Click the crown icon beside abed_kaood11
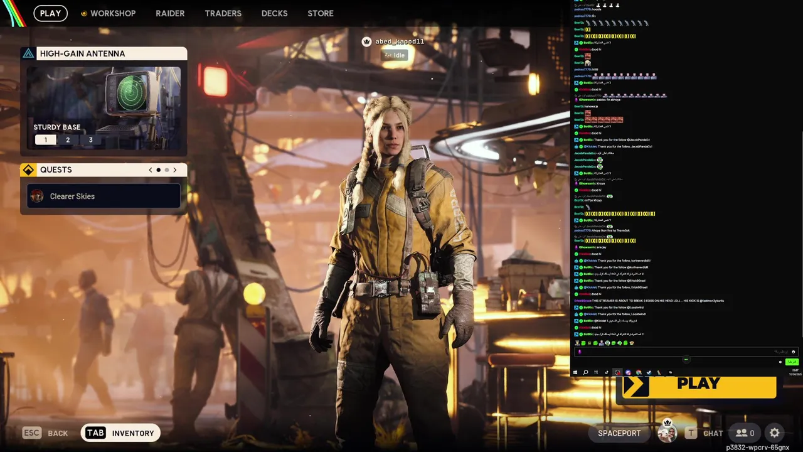803x452 pixels. pos(367,41)
